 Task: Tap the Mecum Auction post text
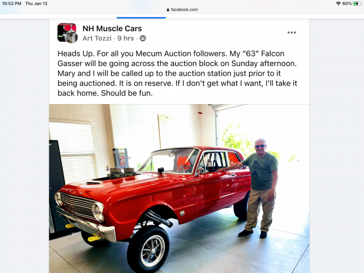tap(177, 73)
